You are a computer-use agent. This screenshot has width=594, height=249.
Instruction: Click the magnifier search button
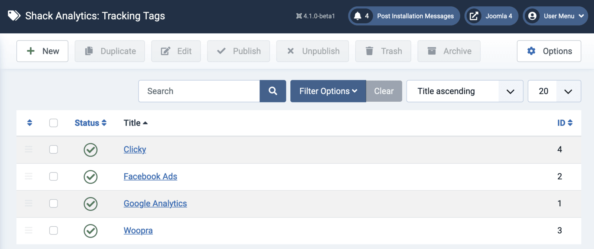tap(273, 91)
